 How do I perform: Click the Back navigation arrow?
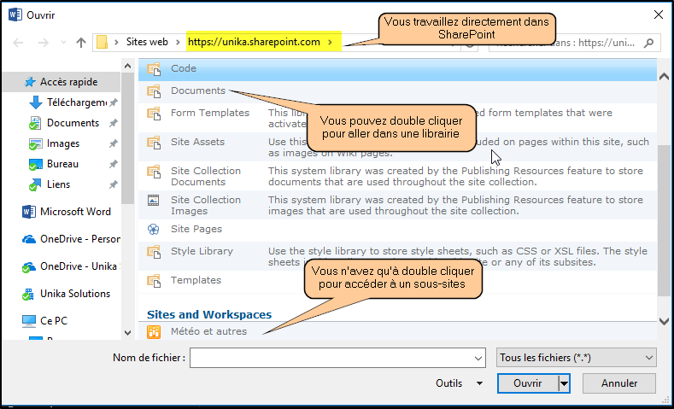point(18,43)
